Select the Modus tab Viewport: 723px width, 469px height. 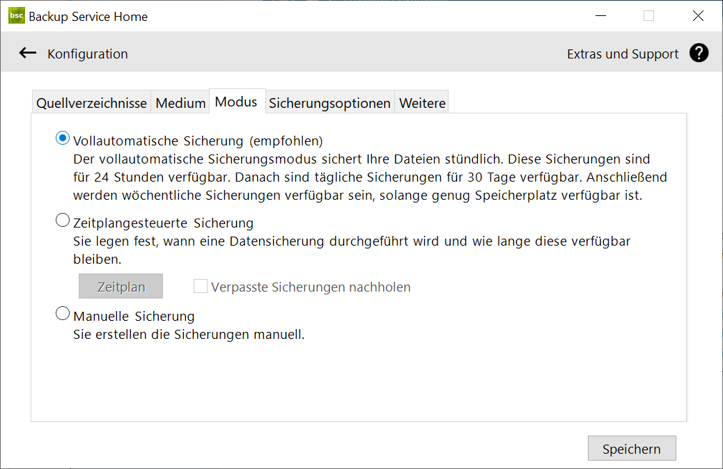236,102
